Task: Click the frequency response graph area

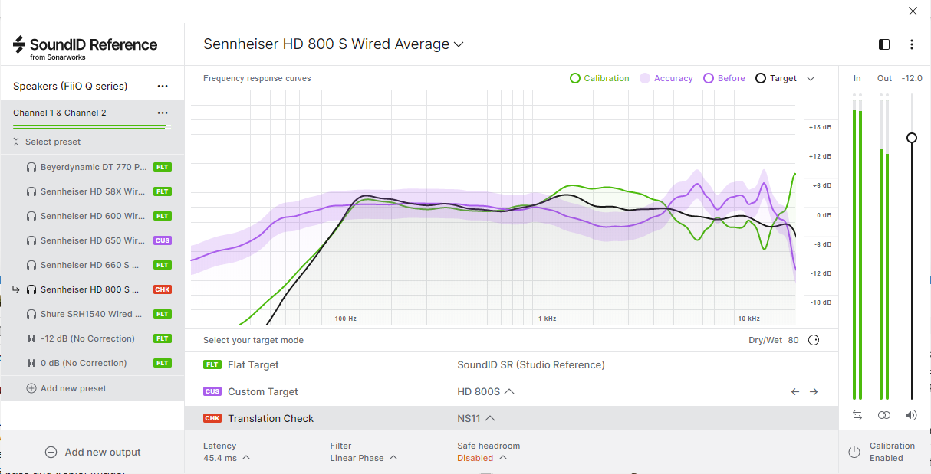Action: tap(493, 208)
